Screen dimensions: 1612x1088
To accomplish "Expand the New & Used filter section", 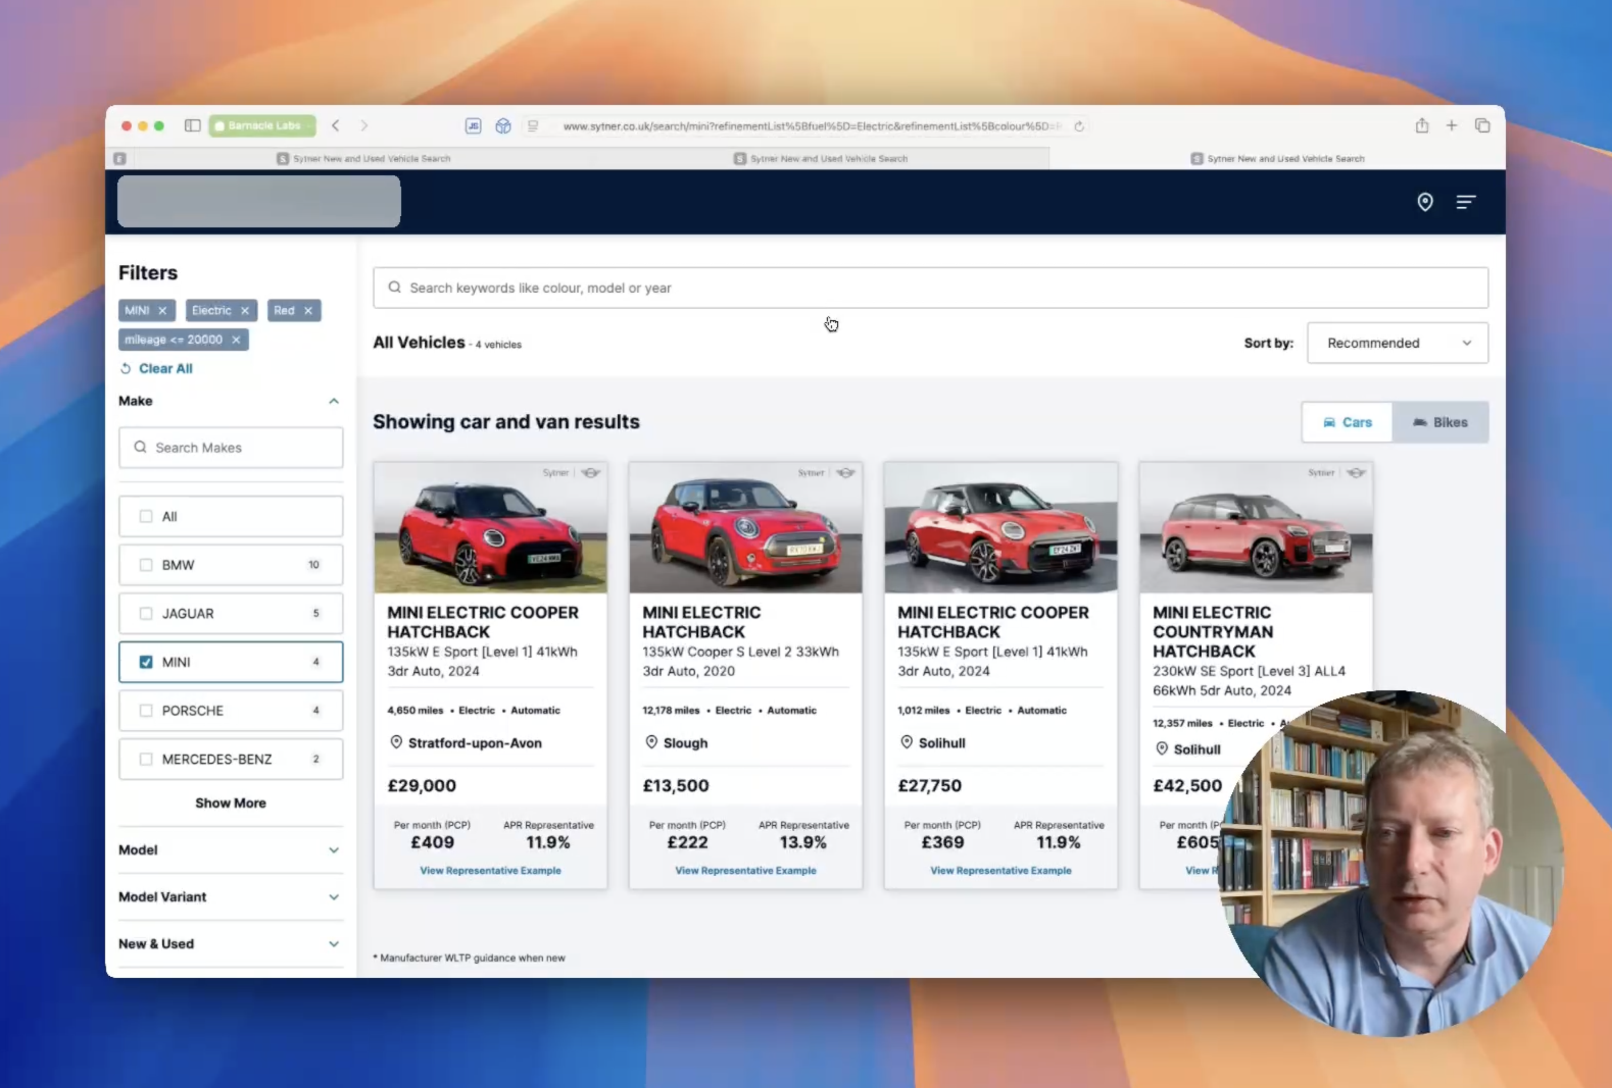I will pos(334,945).
